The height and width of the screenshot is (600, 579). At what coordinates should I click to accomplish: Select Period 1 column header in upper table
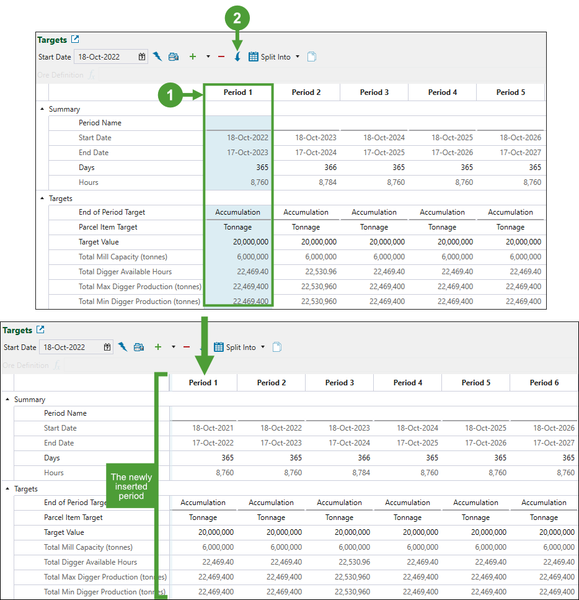click(x=237, y=92)
